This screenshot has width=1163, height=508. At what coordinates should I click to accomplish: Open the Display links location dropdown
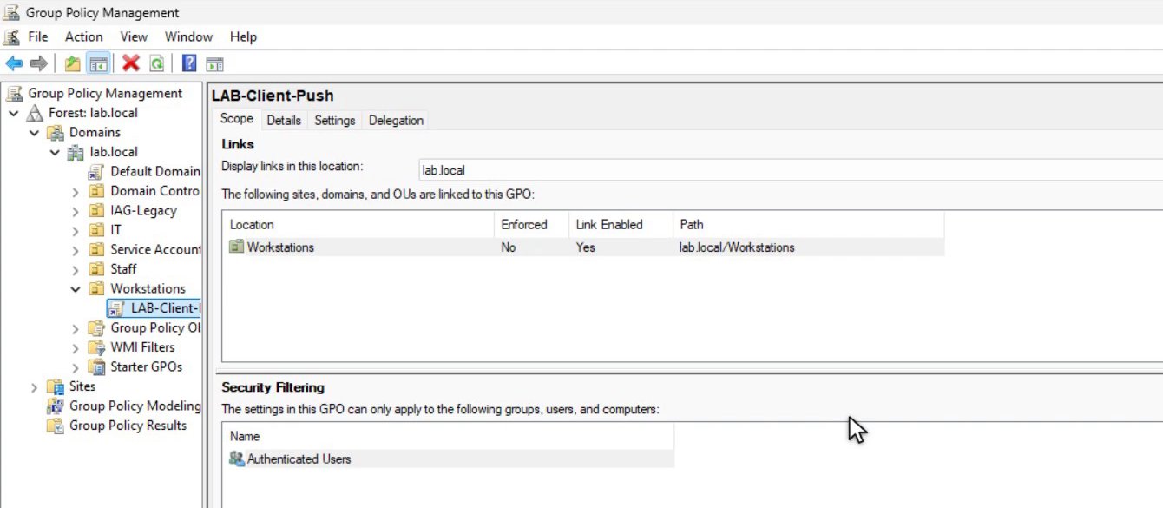coord(791,170)
